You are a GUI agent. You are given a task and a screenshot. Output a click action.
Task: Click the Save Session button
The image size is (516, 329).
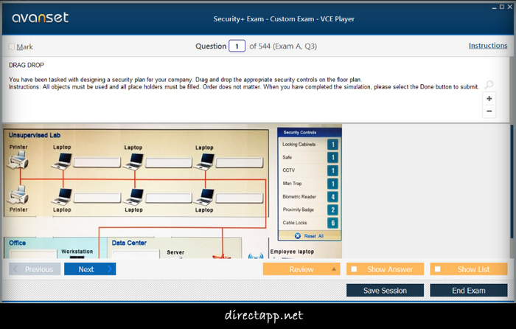coord(385,291)
